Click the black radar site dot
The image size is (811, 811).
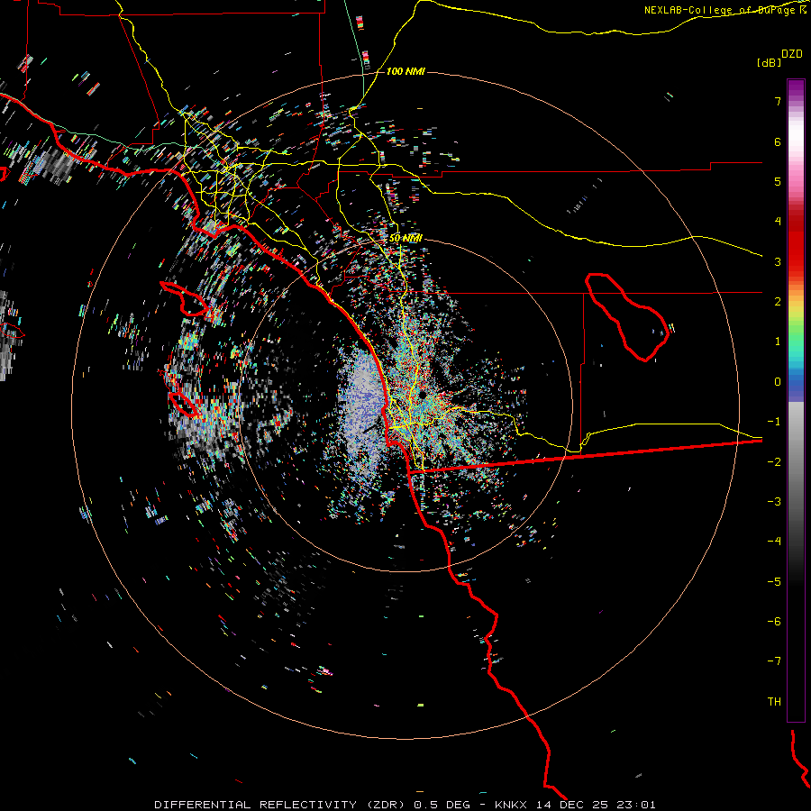(423, 396)
